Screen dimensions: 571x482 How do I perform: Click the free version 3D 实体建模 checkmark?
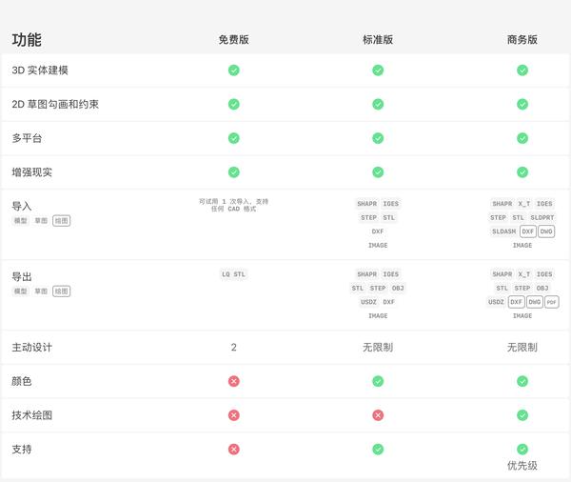(233, 70)
